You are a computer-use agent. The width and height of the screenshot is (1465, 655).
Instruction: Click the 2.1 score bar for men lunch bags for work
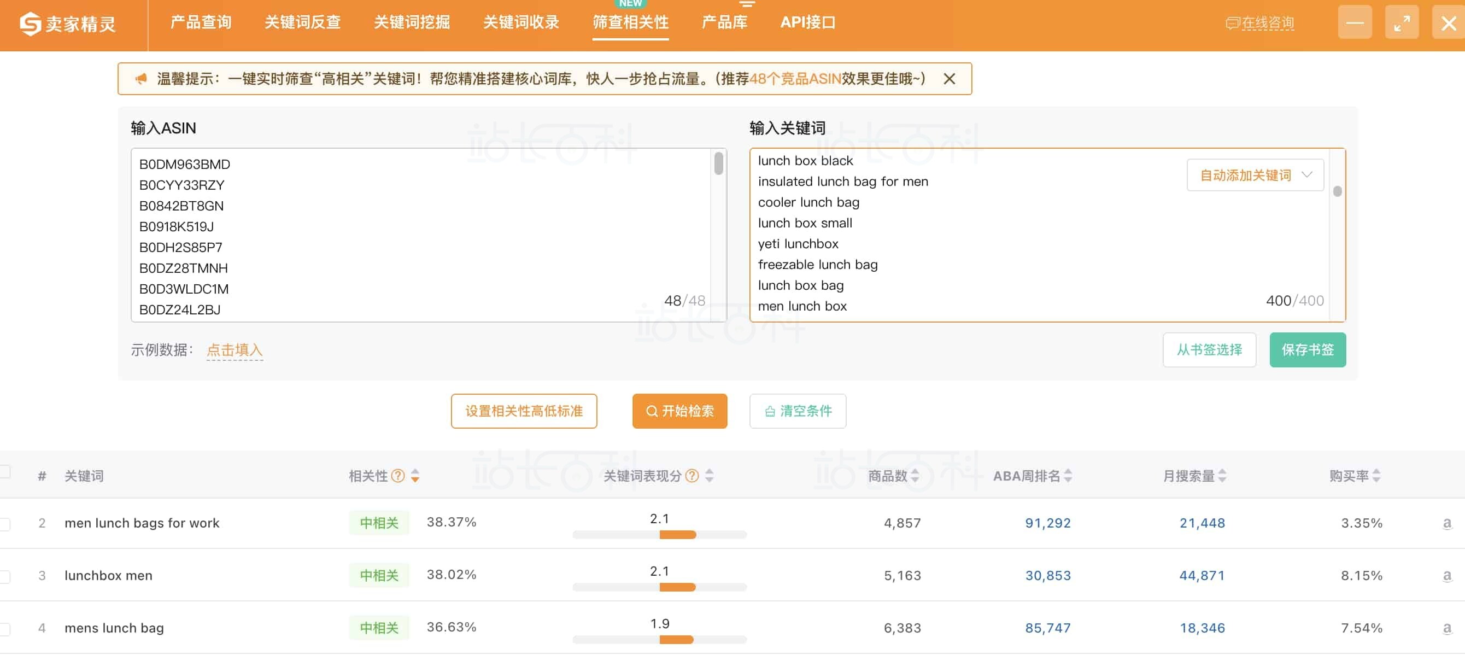point(660,535)
